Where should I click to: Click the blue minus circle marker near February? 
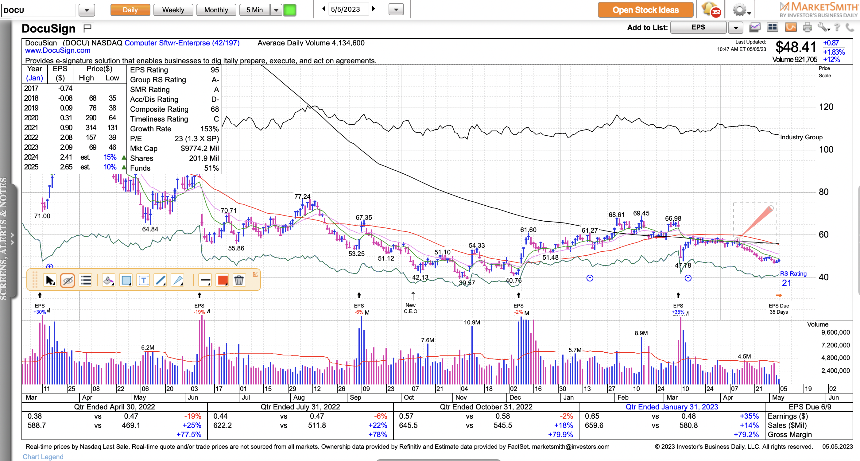pyautogui.click(x=590, y=278)
